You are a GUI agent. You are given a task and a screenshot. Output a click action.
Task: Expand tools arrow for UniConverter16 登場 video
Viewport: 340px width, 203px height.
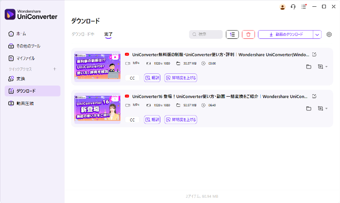click(326, 108)
